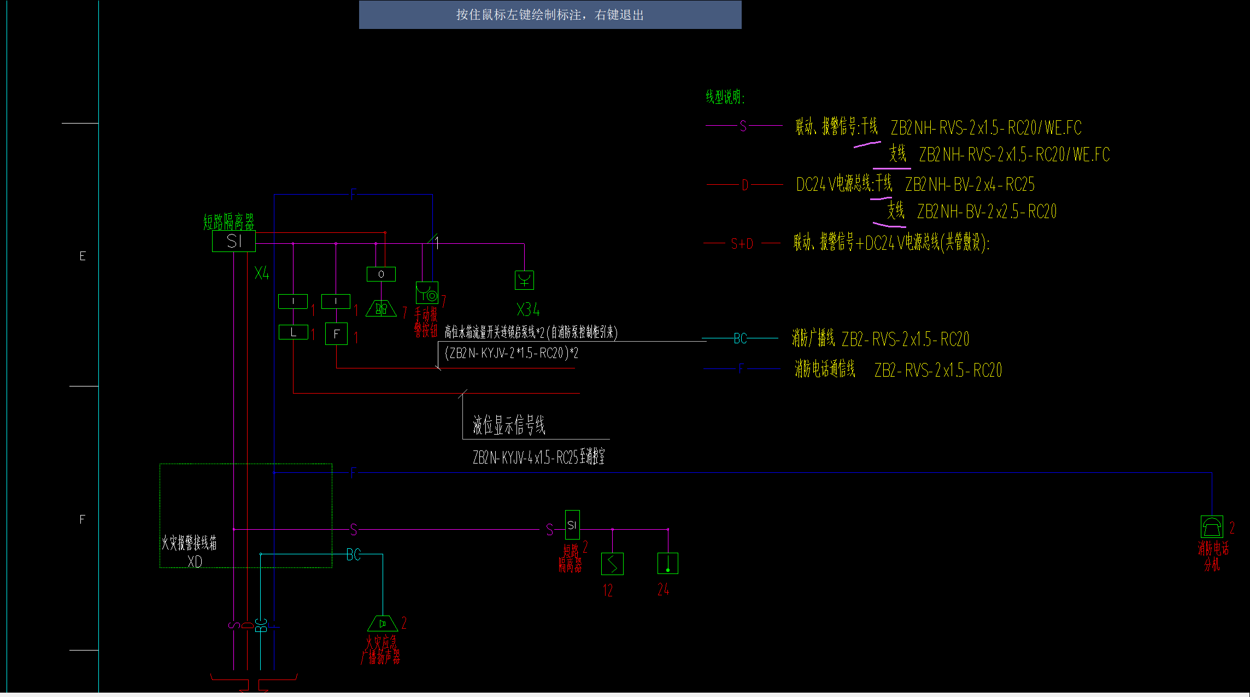Viewport: 1250px width, 697px height.
Task: Select the 高位水箱流量开关连锁启泵线 annotation
Action: pyautogui.click(x=531, y=332)
